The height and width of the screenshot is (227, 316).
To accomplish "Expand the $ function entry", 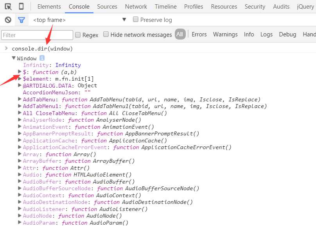I will [x=20, y=71].
